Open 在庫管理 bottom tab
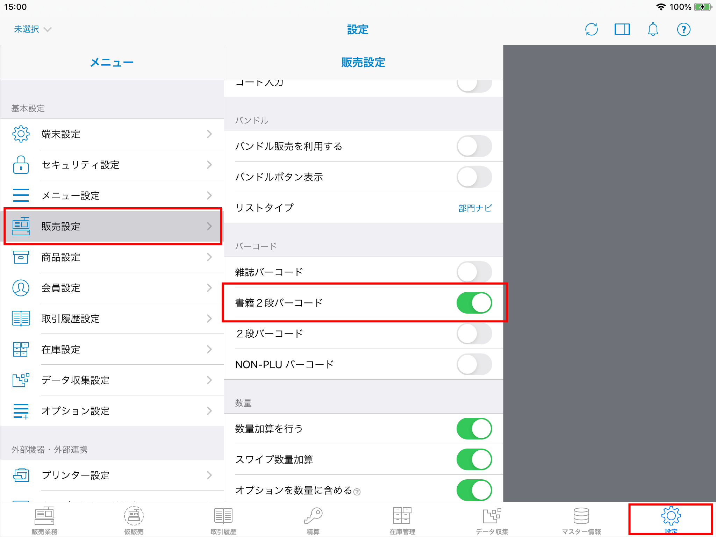Viewport: 716px width, 537px height. tap(402, 521)
